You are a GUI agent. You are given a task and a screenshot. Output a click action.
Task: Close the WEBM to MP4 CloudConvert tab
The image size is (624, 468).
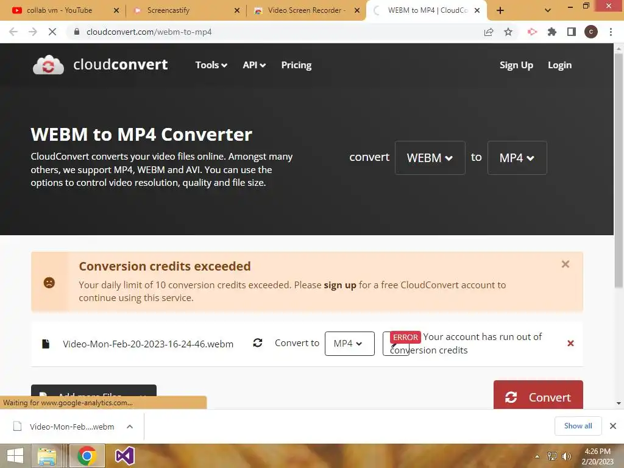tap(477, 11)
